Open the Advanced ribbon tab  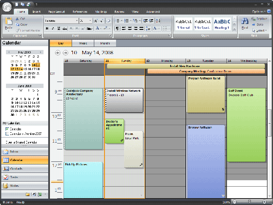[x=153, y=12]
